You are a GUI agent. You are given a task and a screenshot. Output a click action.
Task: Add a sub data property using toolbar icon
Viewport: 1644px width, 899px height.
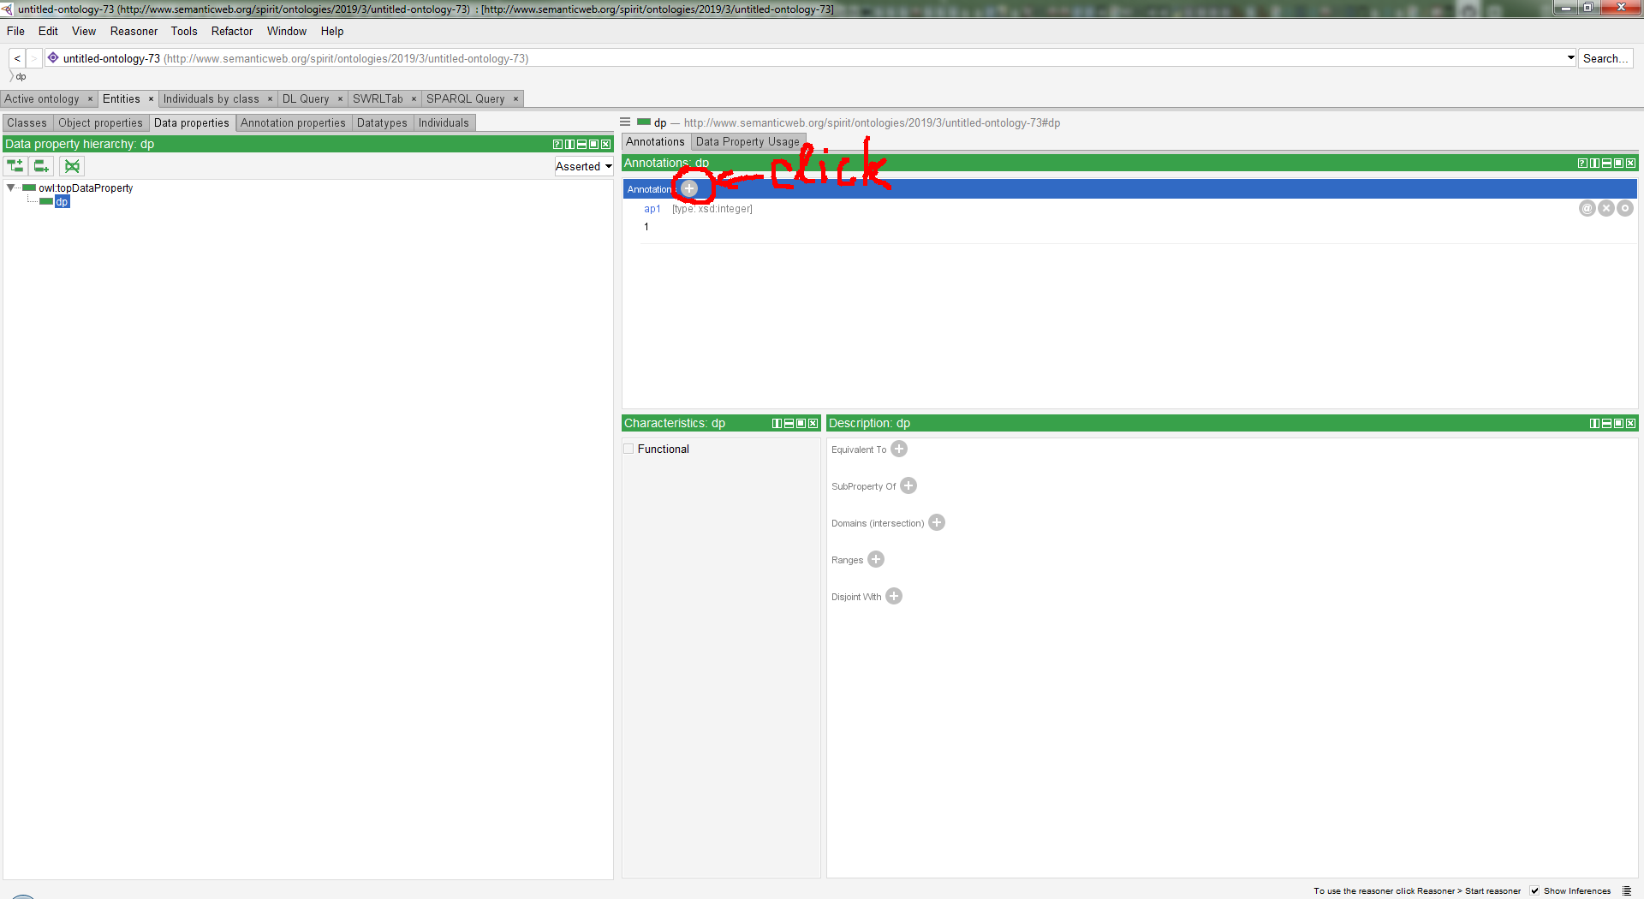[15, 166]
